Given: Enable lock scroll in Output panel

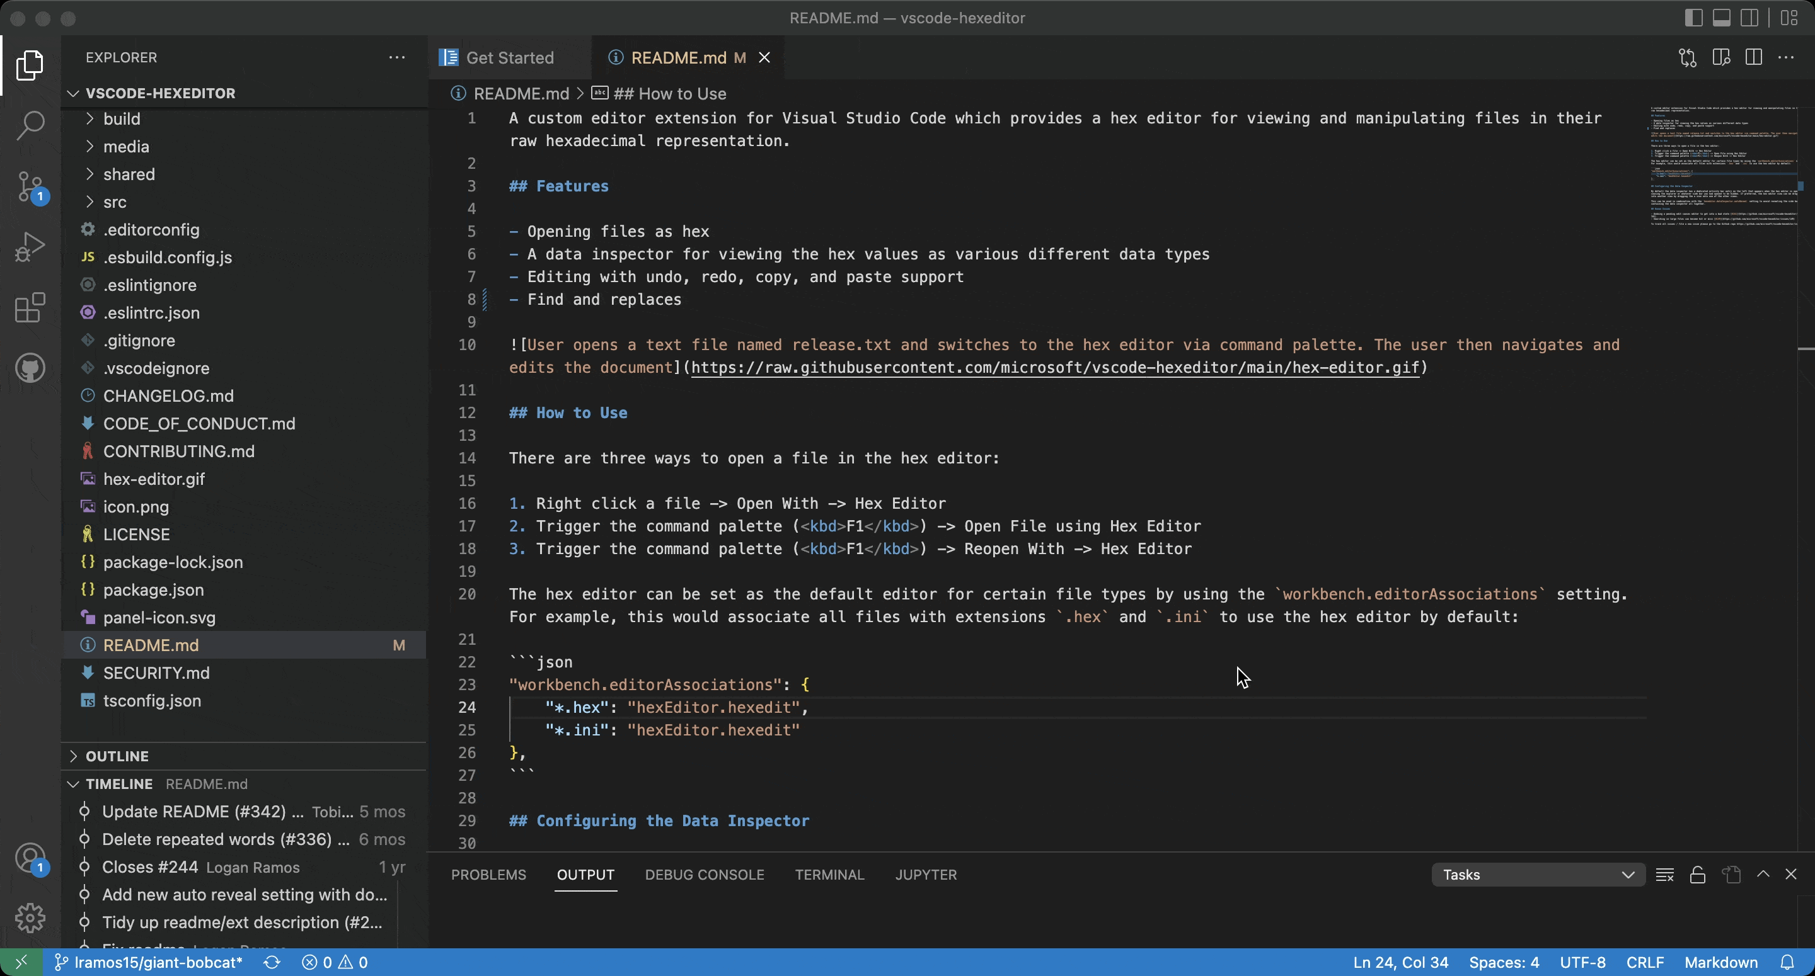Looking at the screenshot, I should (1697, 875).
